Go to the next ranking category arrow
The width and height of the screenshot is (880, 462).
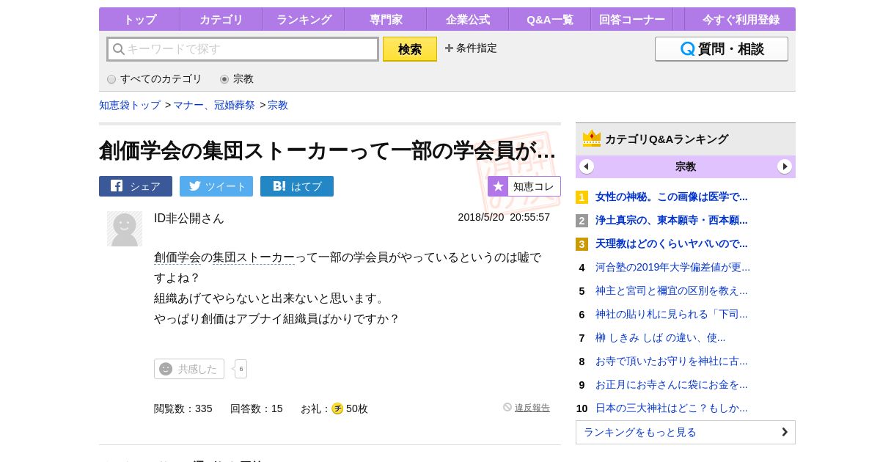785,166
